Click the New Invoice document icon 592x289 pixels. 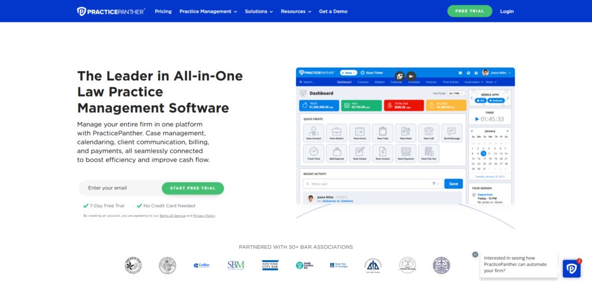(x=383, y=153)
